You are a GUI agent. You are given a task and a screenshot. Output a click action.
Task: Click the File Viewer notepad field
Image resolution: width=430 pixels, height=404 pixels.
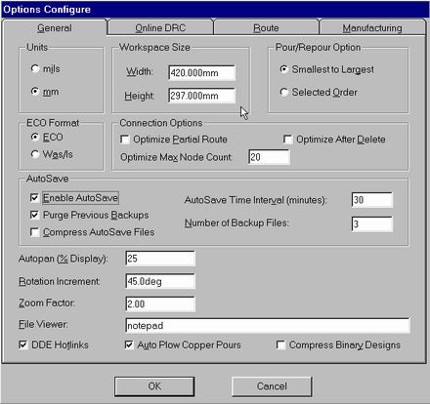(268, 326)
